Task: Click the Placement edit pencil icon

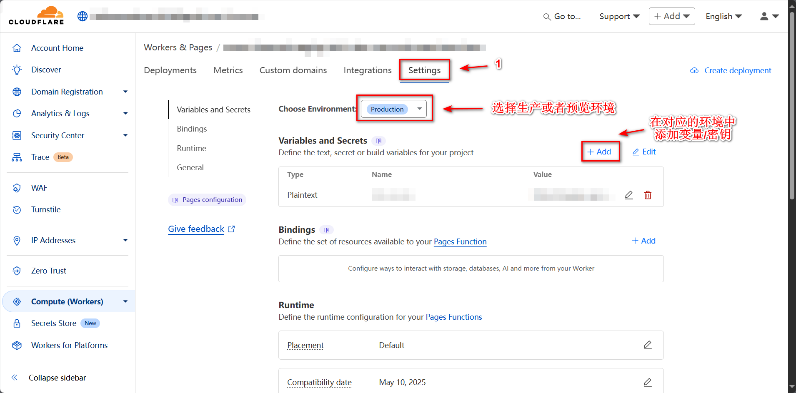Action: (647, 345)
